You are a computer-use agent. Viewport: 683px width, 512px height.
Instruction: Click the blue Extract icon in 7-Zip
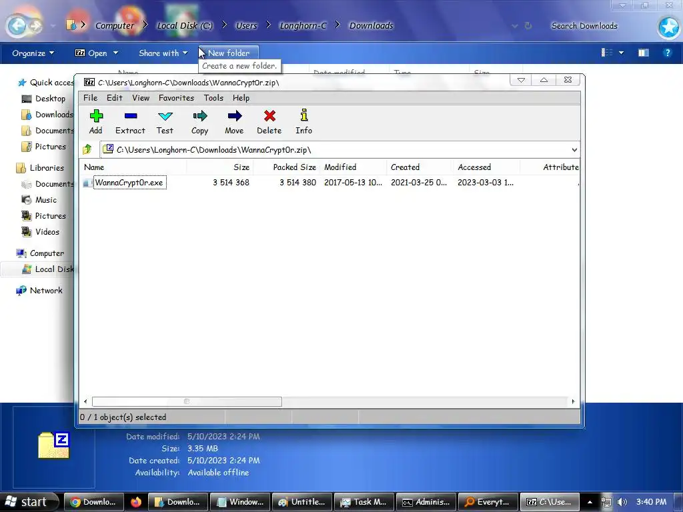coord(131,116)
